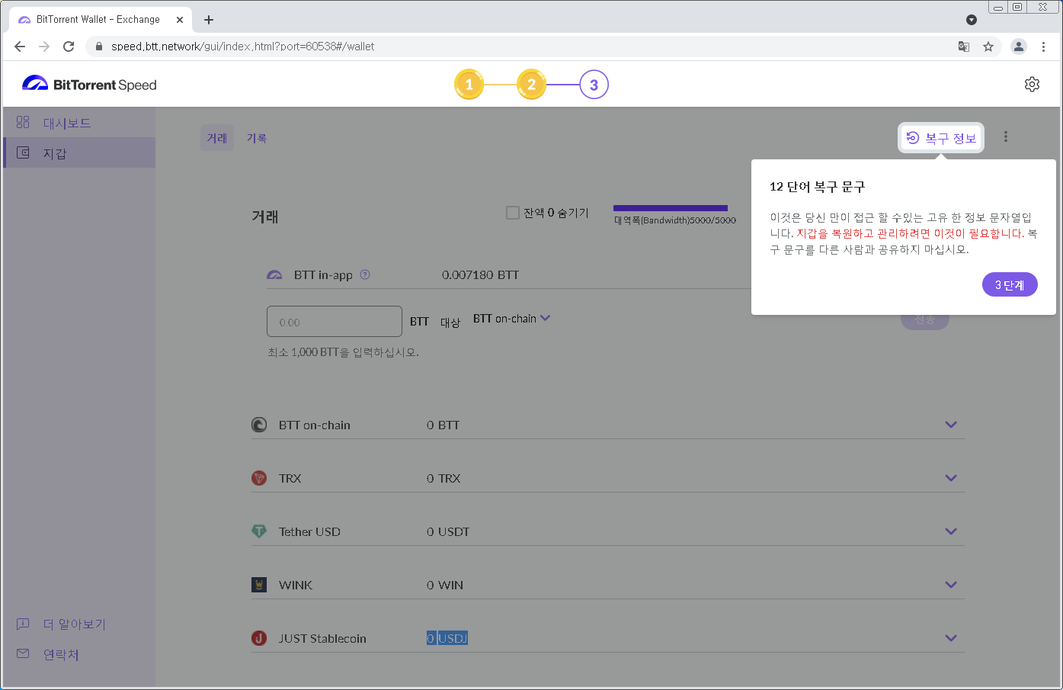
Task: Click the browser address bar URL
Action: [x=243, y=47]
